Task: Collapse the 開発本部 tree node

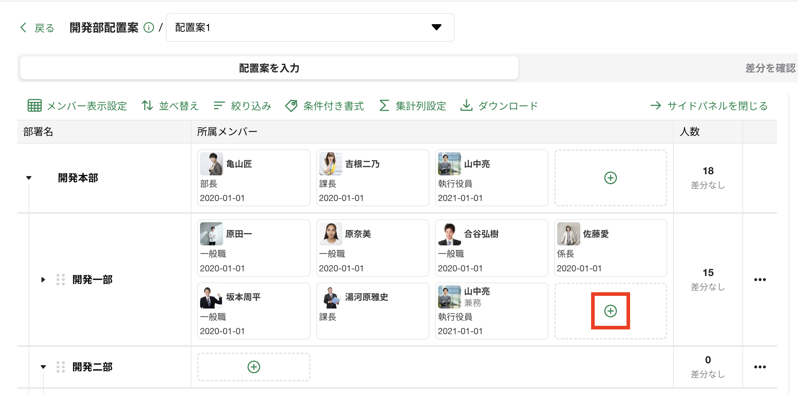Action: 29,178
